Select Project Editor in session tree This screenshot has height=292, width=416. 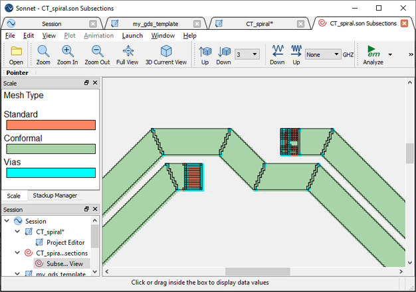(65, 242)
